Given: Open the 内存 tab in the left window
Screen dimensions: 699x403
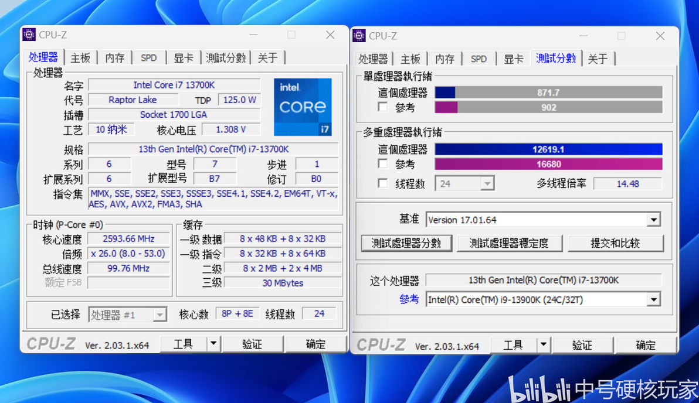Looking at the screenshot, I should 114,58.
